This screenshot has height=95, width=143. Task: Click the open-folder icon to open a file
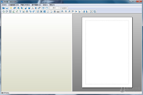coord(3,8)
